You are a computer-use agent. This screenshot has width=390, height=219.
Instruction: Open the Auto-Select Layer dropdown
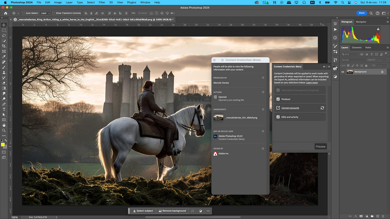(45, 13)
